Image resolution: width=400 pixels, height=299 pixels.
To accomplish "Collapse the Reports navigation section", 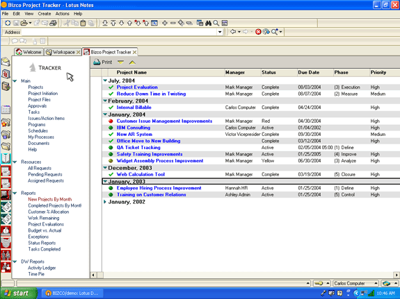I will tap(15, 193).
